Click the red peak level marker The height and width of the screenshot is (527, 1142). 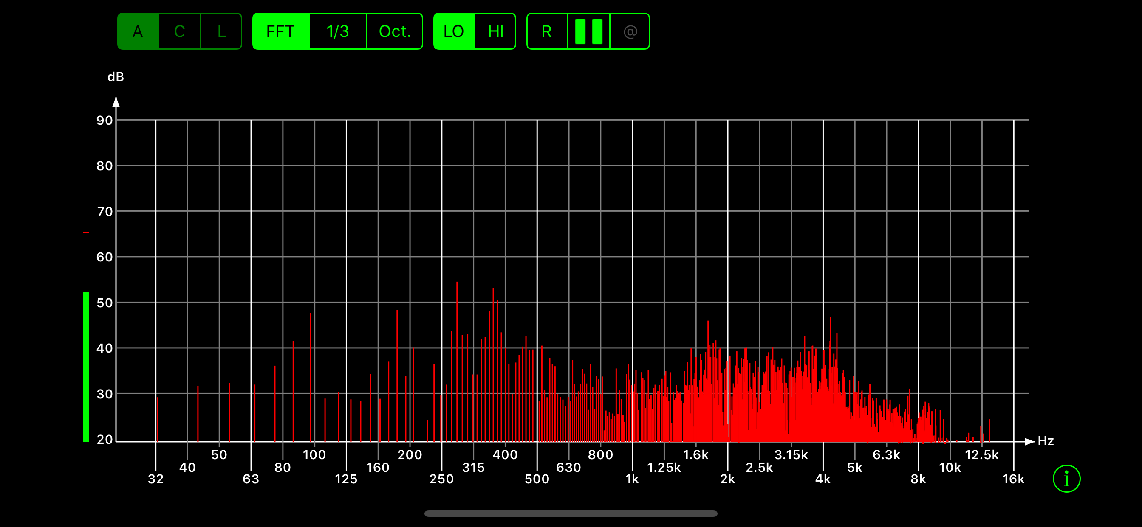click(x=86, y=233)
